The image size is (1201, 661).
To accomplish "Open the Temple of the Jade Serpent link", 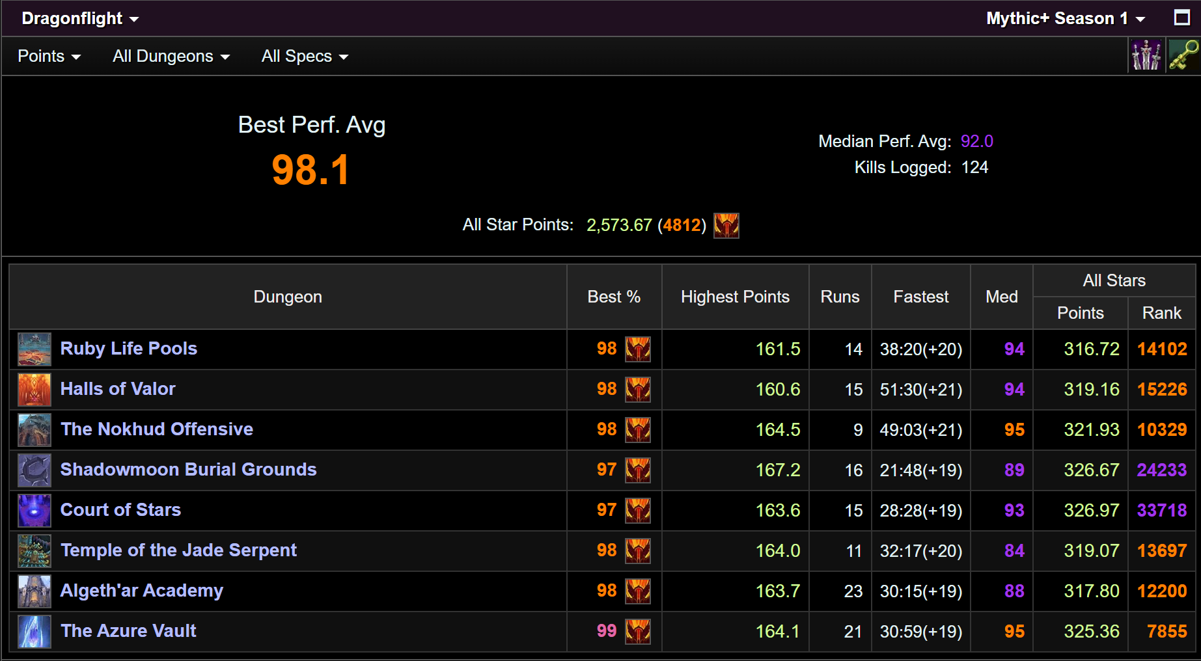I will [x=178, y=550].
